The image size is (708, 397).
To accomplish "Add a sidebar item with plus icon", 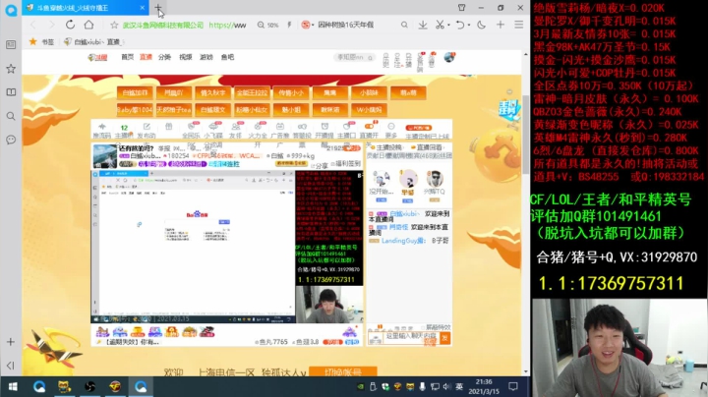I will 11,342.
